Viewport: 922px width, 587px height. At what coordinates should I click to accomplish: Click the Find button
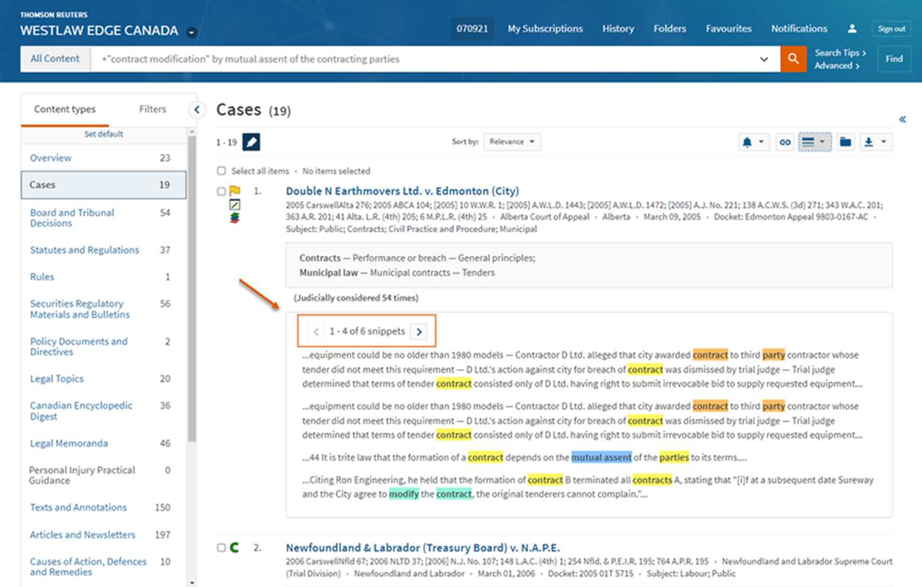[894, 59]
